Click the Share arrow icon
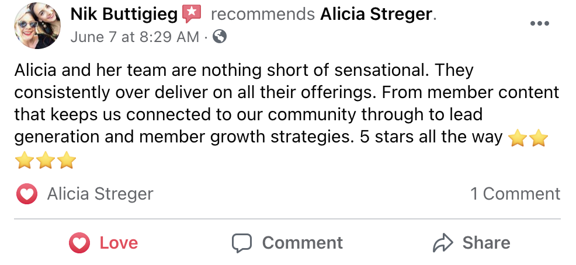 [443, 243]
